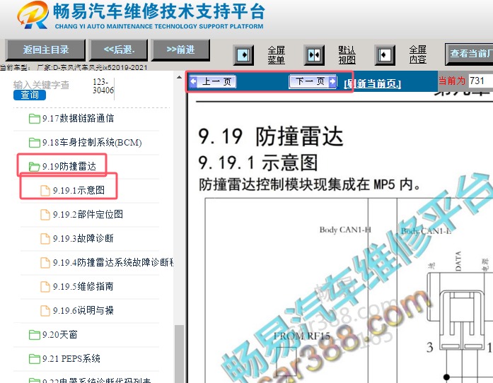Click the full-screen content (全屏内容) icon
Viewport: 493px width, 383px height.
(385, 55)
